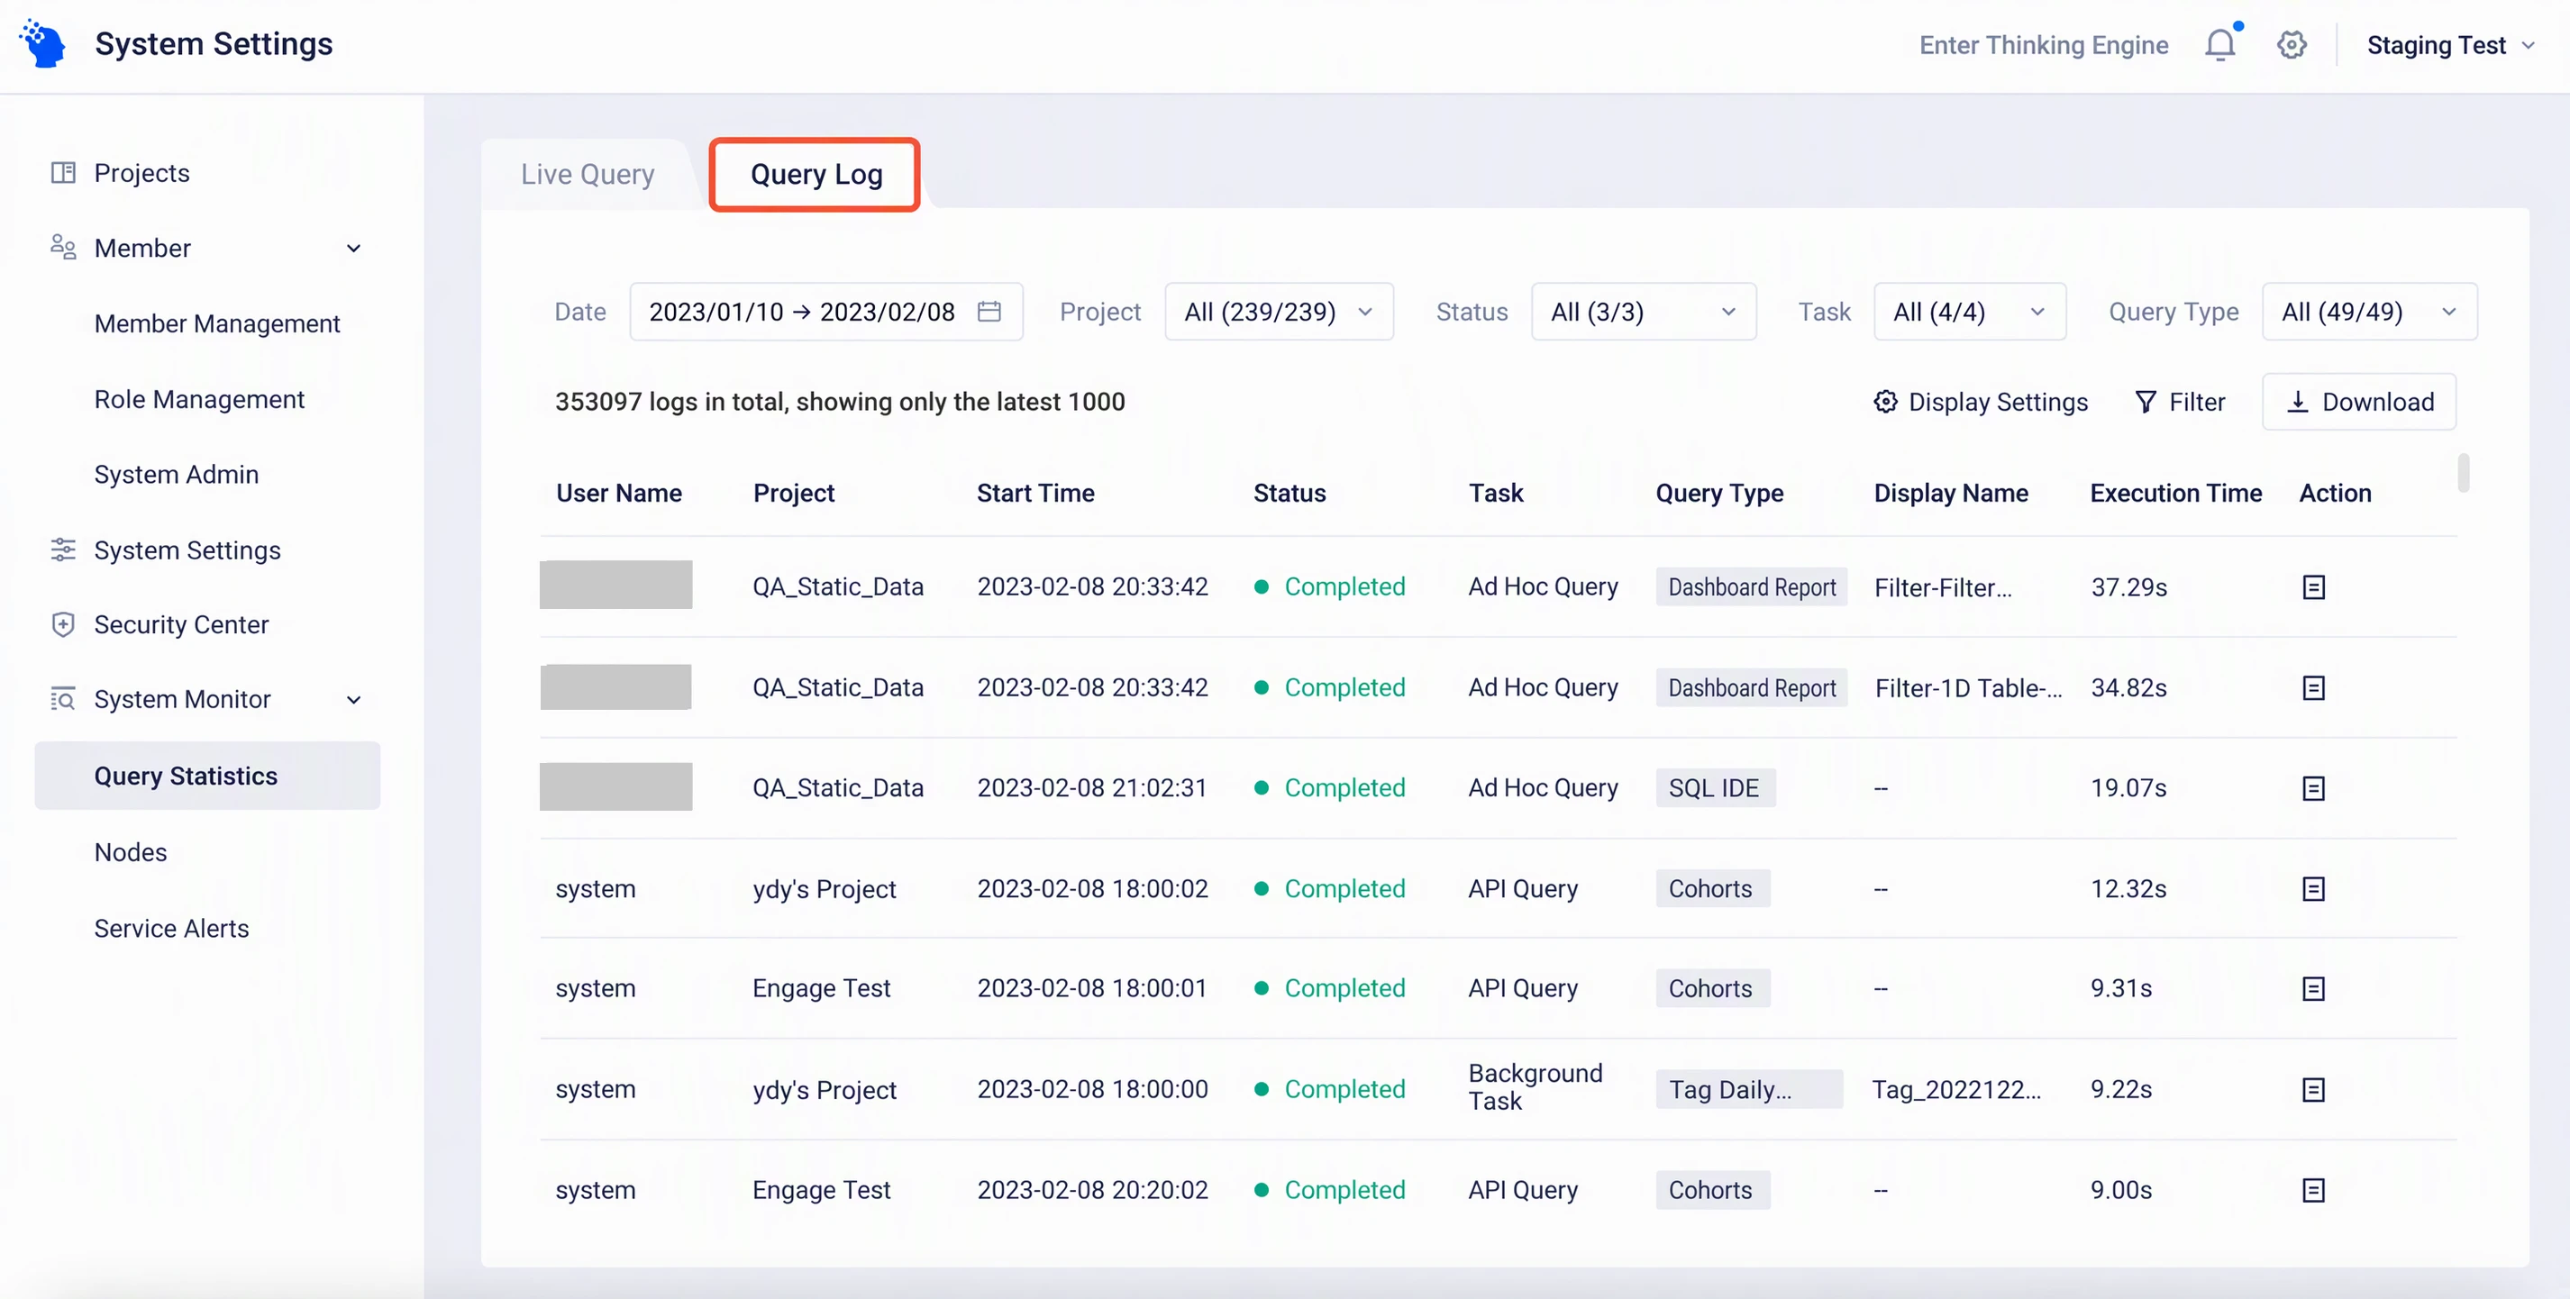The image size is (2570, 1299).
Task: Select the Query Log tab
Action: coord(816,175)
